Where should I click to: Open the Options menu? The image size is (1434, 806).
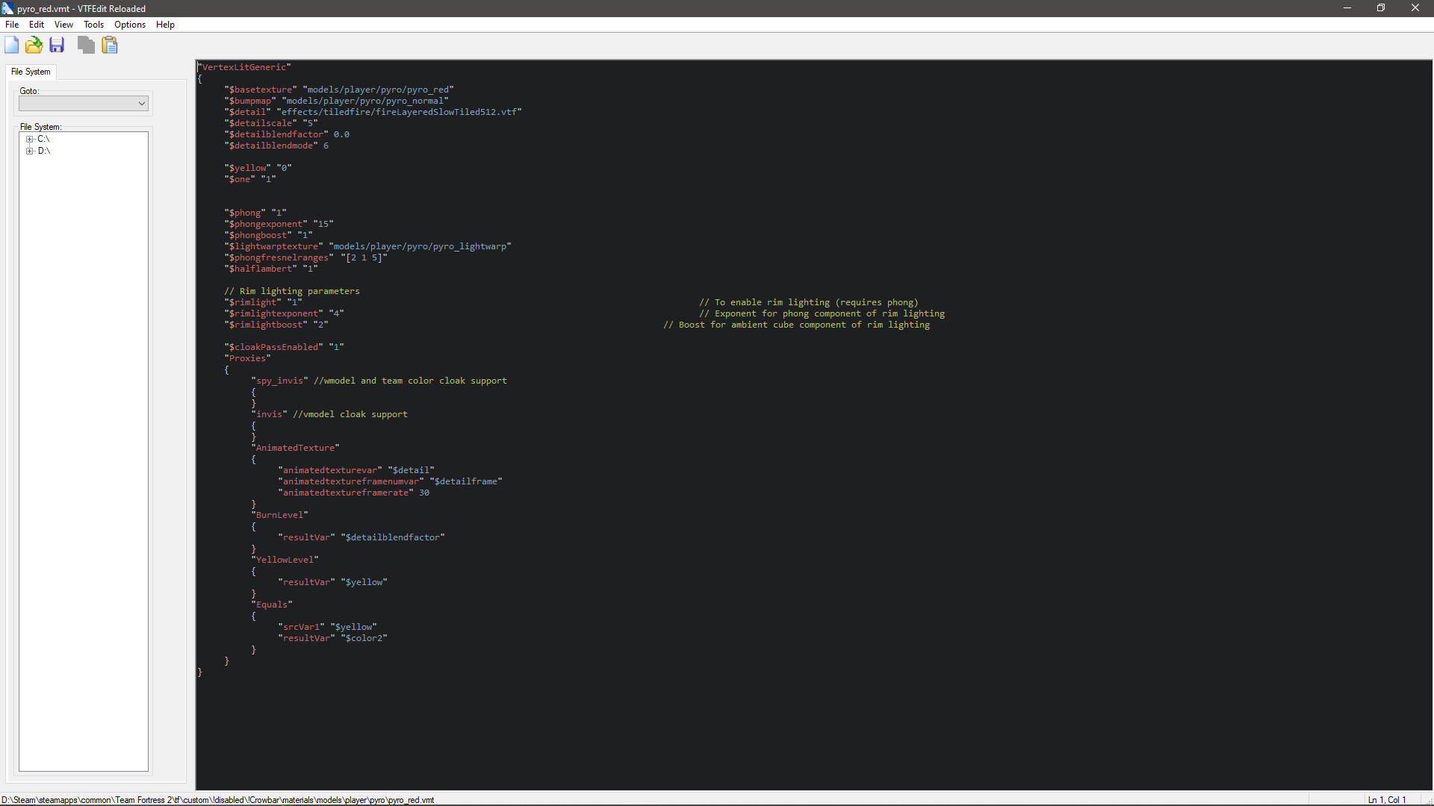130,25
